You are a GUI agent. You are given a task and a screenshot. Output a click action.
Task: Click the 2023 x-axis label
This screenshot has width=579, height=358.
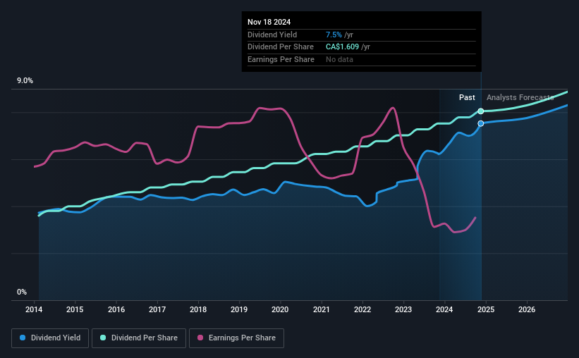click(x=403, y=309)
